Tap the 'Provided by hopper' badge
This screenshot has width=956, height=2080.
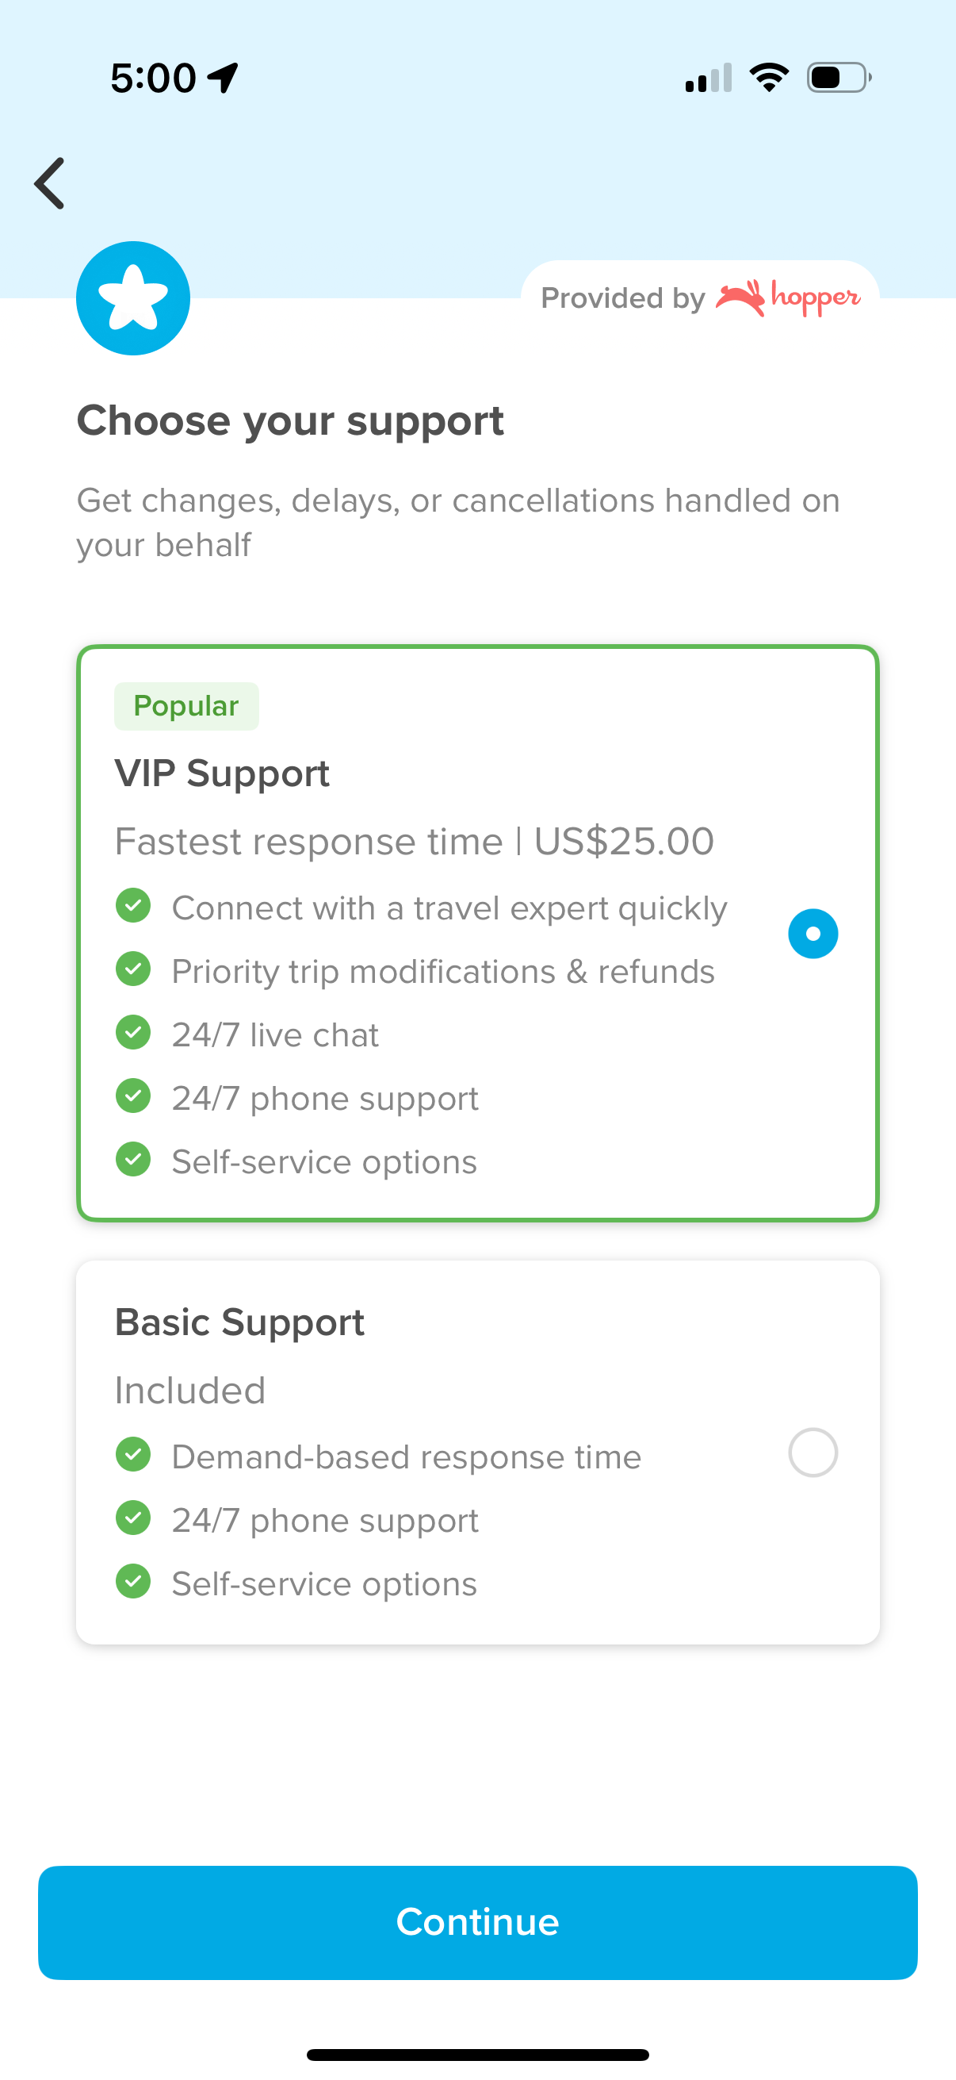(x=699, y=298)
